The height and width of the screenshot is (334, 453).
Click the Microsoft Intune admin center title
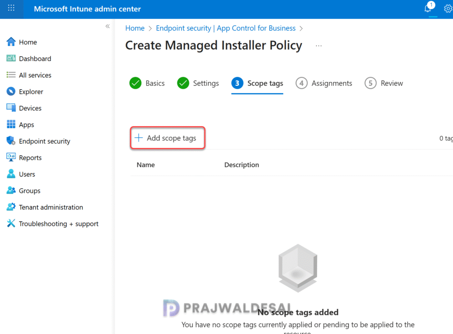coord(88,9)
